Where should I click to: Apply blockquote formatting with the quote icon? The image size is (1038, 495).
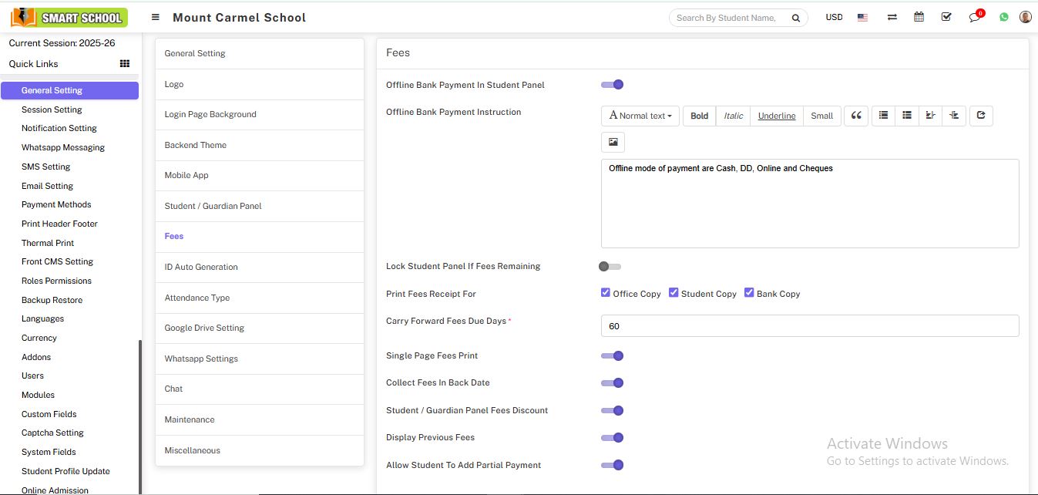click(856, 116)
